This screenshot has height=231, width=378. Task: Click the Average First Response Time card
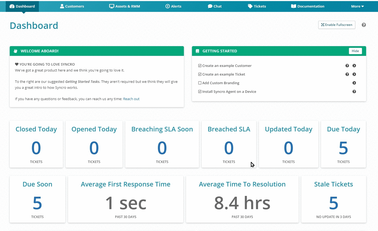click(126, 199)
